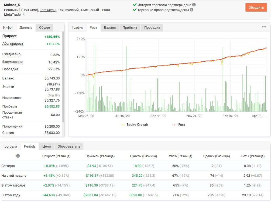Click this year's profit $2067.84
Viewport: 271px width, 202px height.
[91, 195]
